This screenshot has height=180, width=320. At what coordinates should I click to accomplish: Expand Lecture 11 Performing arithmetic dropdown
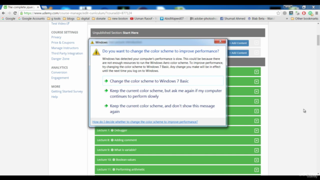256,170
